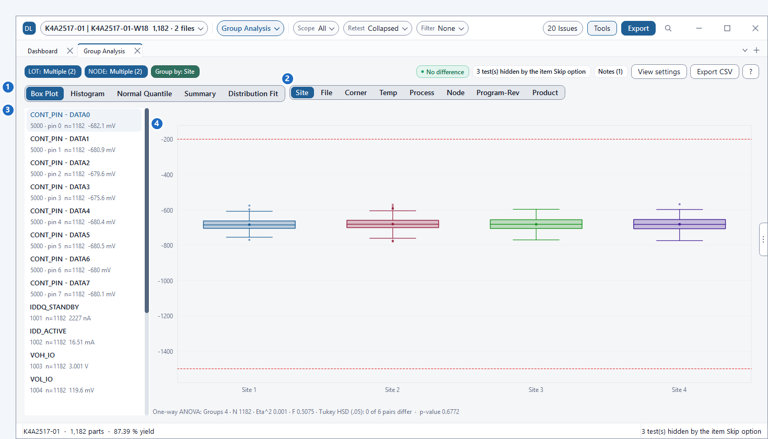Switch chart type to Normal Quantile
Image resolution: width=768 pixels, height=439 pixels.
point(144,94)
